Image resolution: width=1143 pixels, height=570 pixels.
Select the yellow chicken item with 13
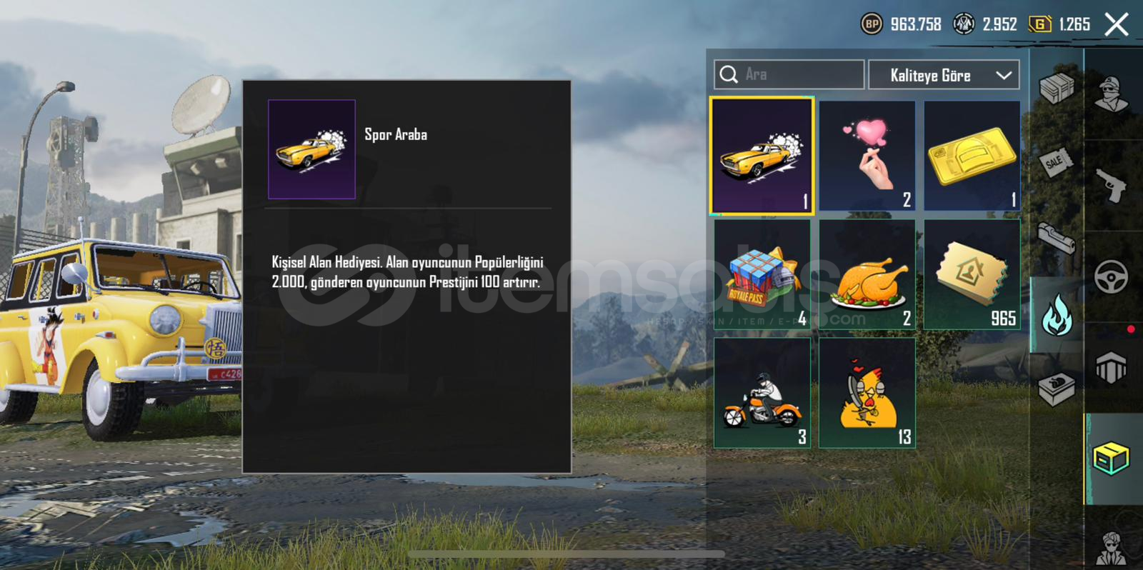click(867, 393)
